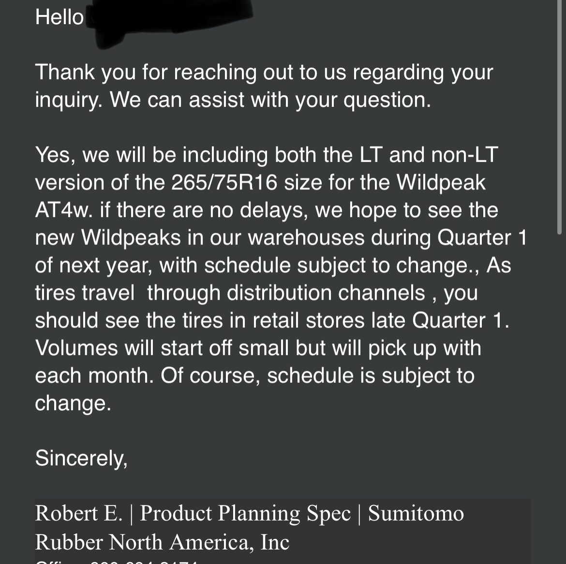This screenshot has height=564, width=566.
Task: Click "Rubber North America, Inc" company name
Action: point(162,542)
